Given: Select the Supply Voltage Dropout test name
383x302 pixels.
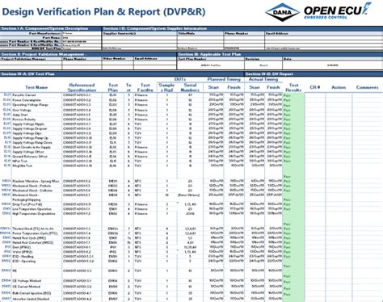Looking at the screenshot, I should (30, 129).
